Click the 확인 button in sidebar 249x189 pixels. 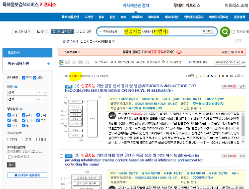11,165
